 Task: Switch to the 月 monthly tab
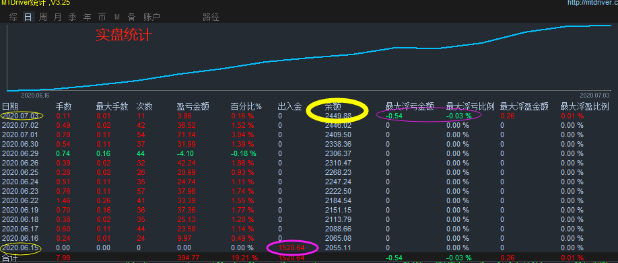57,17
